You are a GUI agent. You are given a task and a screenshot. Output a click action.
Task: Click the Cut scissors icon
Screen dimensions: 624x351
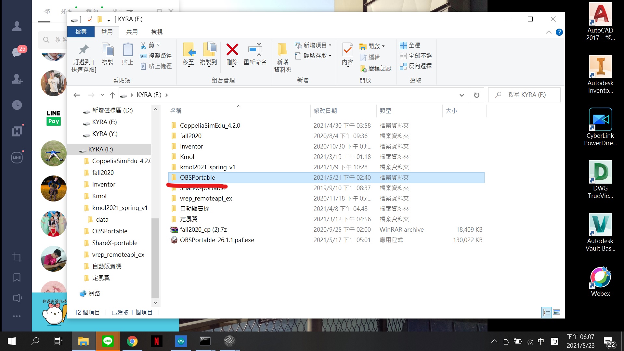pyautogui.click(x=143, y=45)
